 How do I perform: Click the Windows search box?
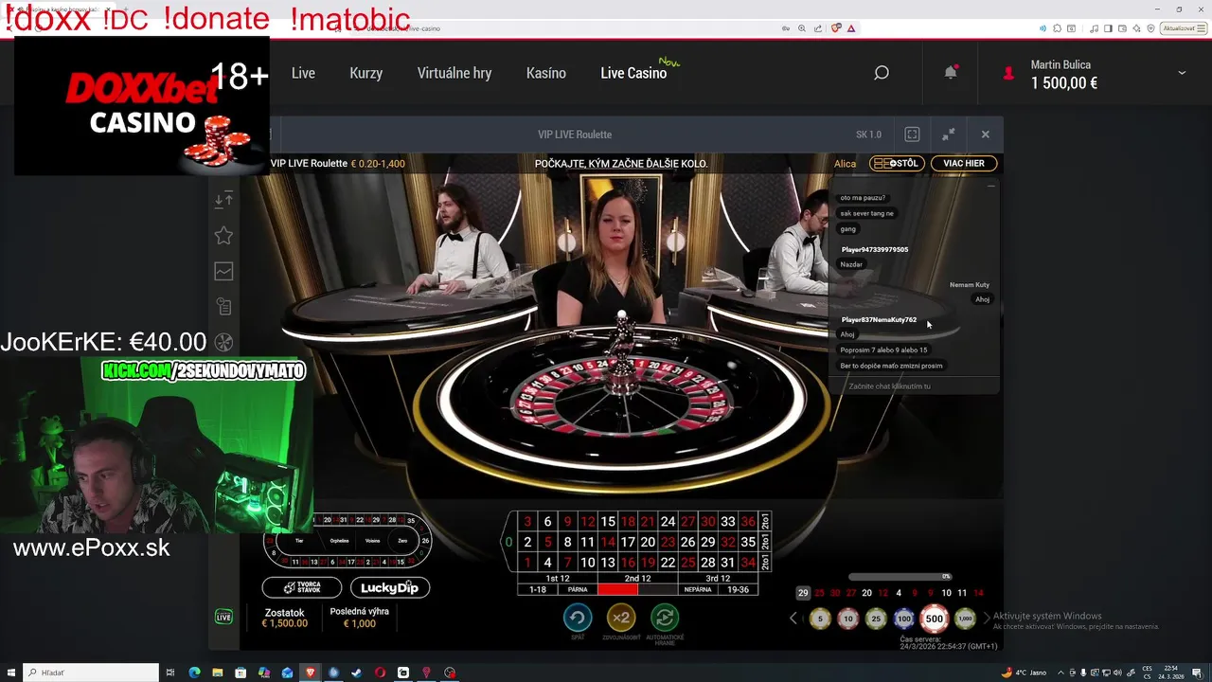click(91, 673)
